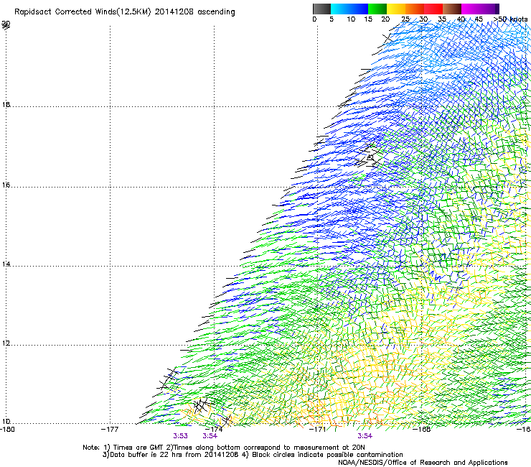
Task: Click the longitude label '-171' on the bottom axis
Action: 318,429
